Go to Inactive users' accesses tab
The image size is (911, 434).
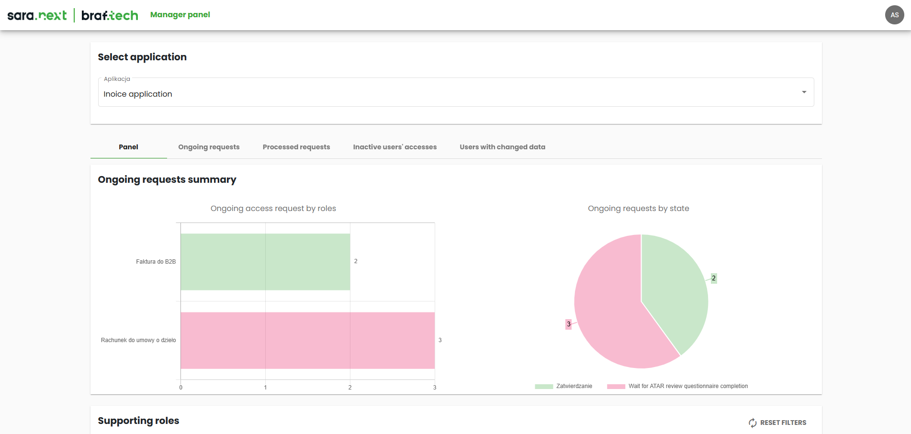[394, 147]
